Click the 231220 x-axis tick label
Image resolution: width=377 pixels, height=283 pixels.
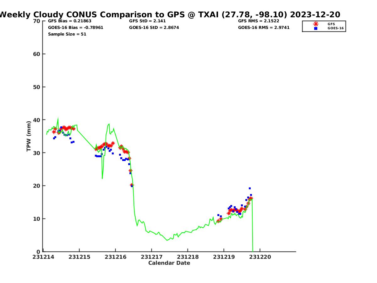[260, 257]
